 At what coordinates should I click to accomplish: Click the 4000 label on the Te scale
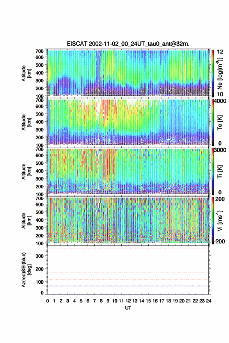coord(220,101)
